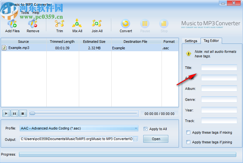
Task: Click the Format column header
Action: (170, 42)
